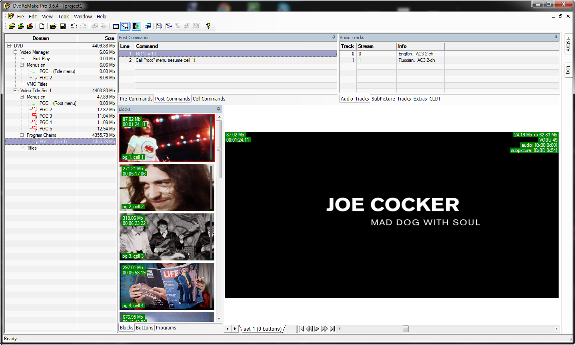Switch to the Programs tab
The height and width of the screenshot is (345, 575).
click(x=166, y=328)
